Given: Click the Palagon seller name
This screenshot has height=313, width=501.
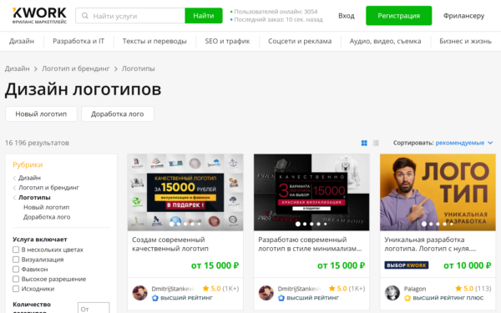Looking at the screenshot, I should pos(415,289).
